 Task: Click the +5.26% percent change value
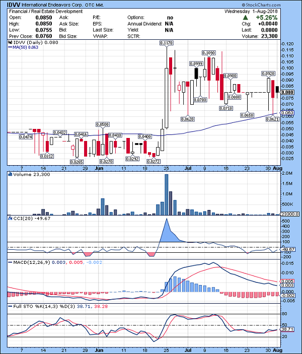pos(267,18)
